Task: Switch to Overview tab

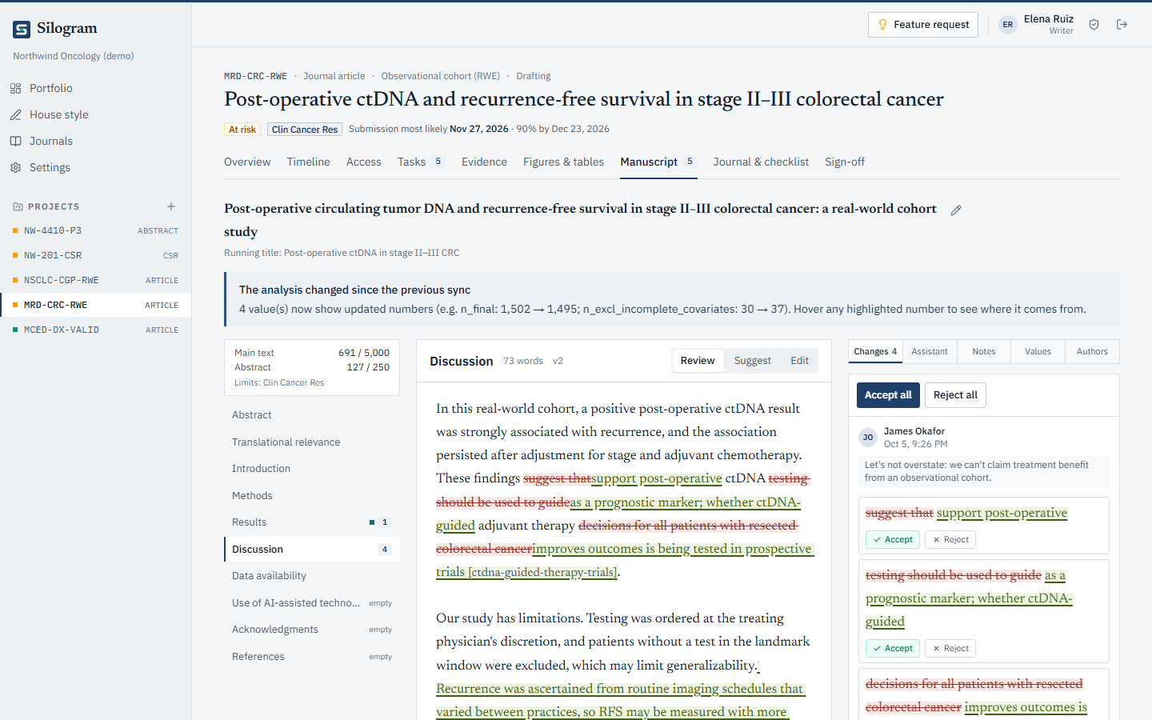Action: coord(247,162)
